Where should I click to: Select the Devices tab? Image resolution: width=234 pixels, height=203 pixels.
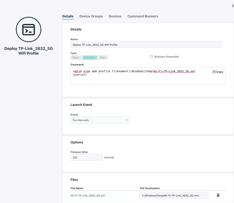click(x=115, y=16)
